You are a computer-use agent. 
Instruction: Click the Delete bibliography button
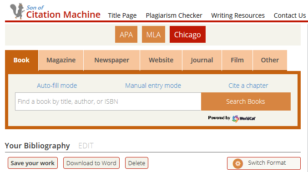pos(137,163)
